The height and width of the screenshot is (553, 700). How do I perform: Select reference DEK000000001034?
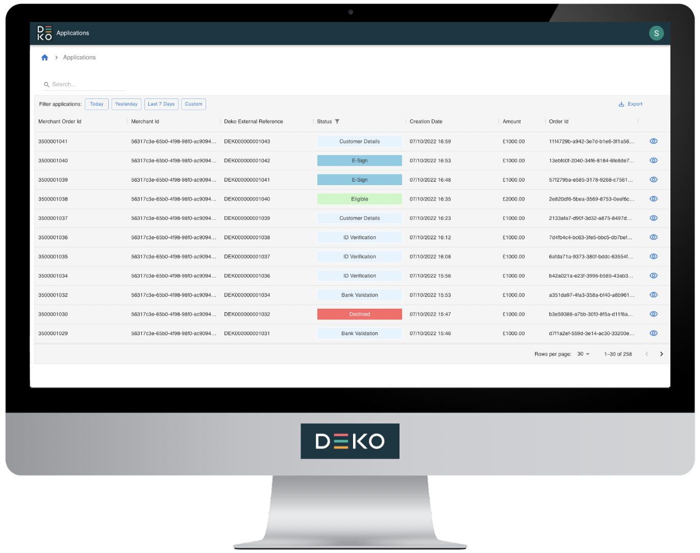tap(247, 295)
